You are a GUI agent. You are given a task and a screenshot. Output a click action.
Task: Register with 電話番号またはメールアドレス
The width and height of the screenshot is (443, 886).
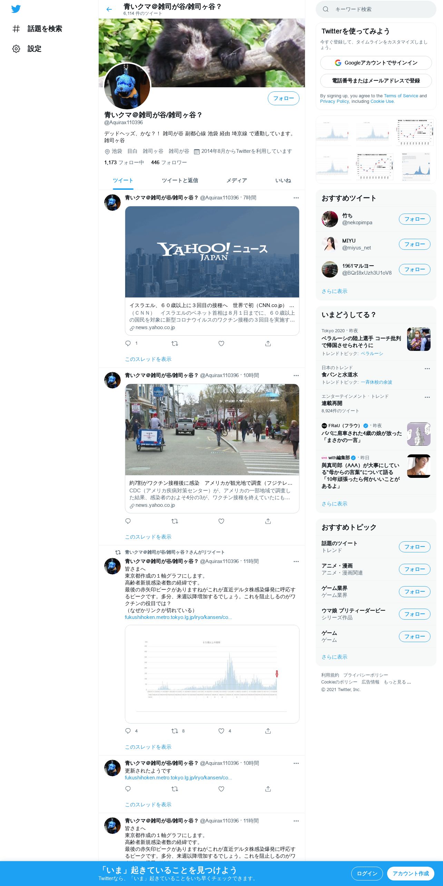(376, 81)
